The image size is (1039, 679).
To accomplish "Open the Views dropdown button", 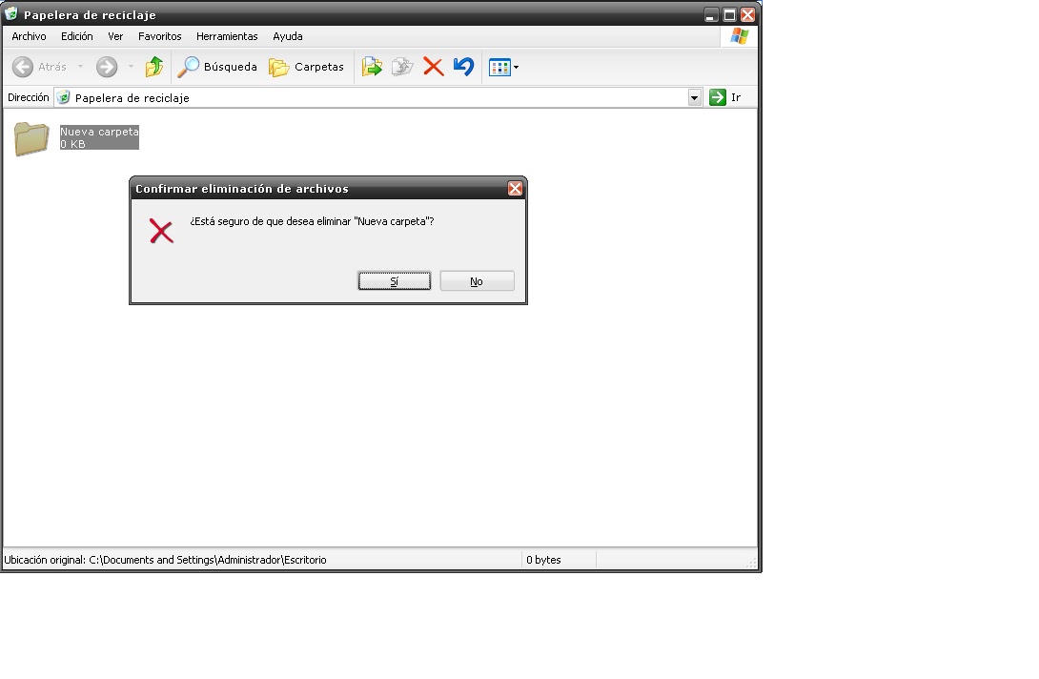I will 503,67.
